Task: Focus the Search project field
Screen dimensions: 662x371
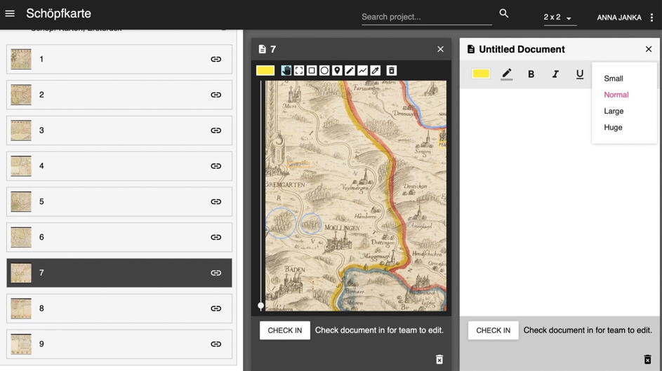Action: click(x=426, y=18)
